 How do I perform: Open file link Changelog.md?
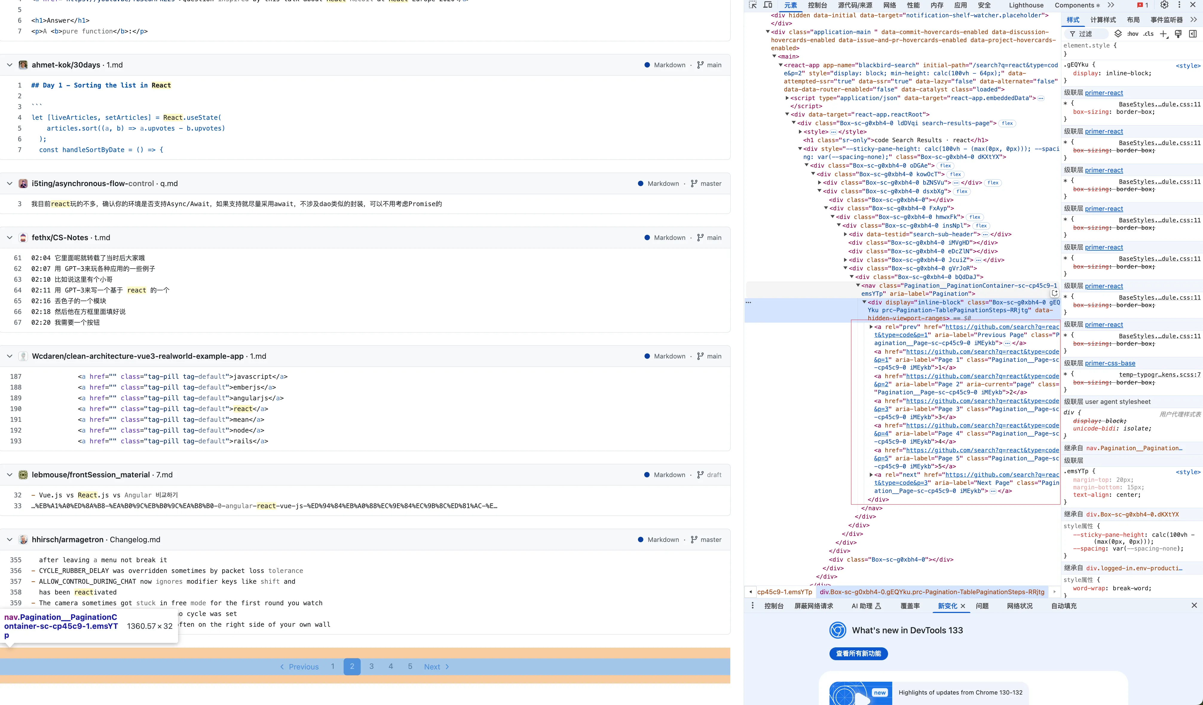pyautogui.click(x=135, y=540)
